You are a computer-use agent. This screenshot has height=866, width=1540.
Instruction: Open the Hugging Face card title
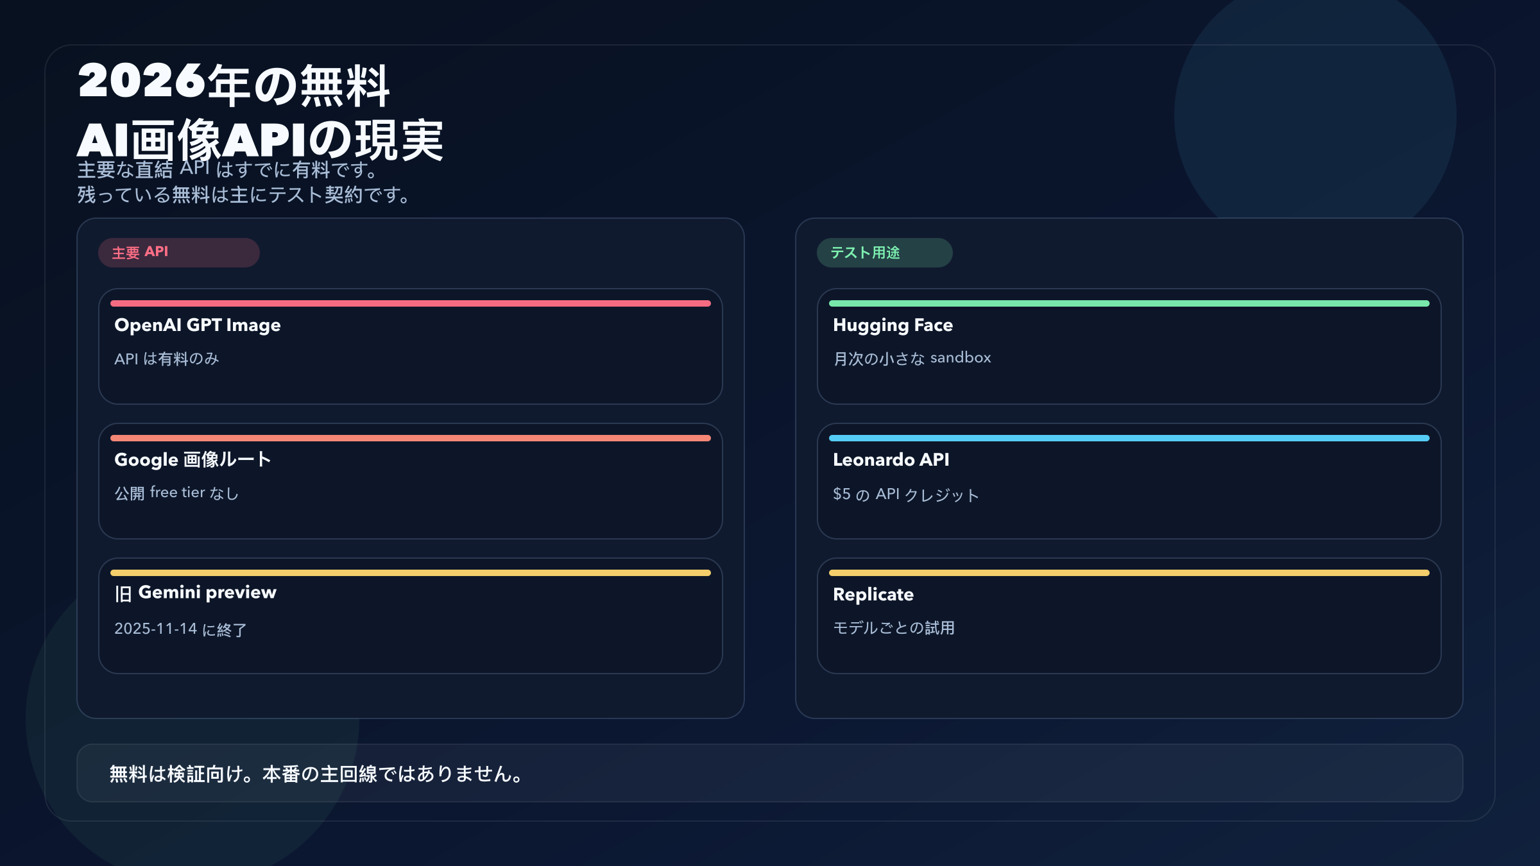[893, 325]
